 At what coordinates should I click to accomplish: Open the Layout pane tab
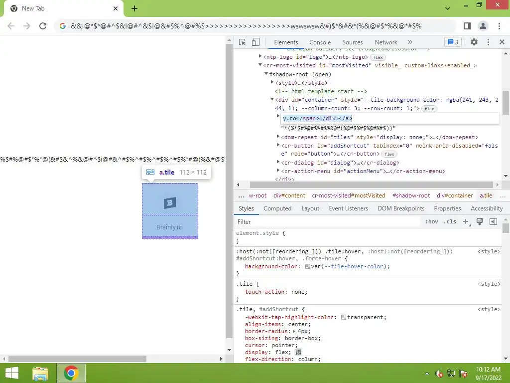(x=310, y=208)
